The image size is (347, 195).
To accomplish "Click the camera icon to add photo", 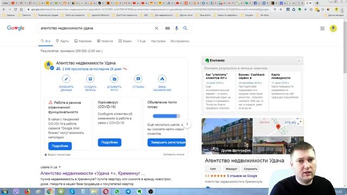I will 114,79.
